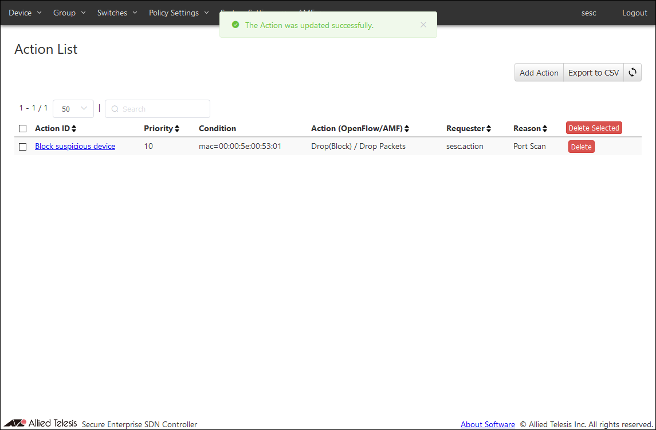656x430 pixels.
Task: Click the green success checkmark icon
Action: (x=235, y=25)
